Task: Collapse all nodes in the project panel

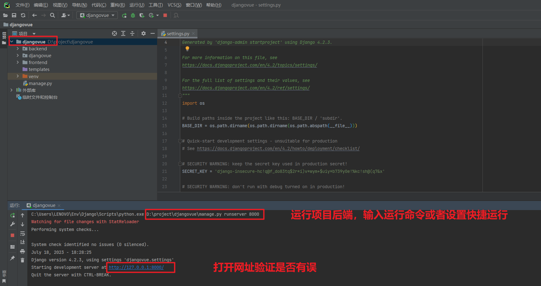Action: [x=132, y=33]
